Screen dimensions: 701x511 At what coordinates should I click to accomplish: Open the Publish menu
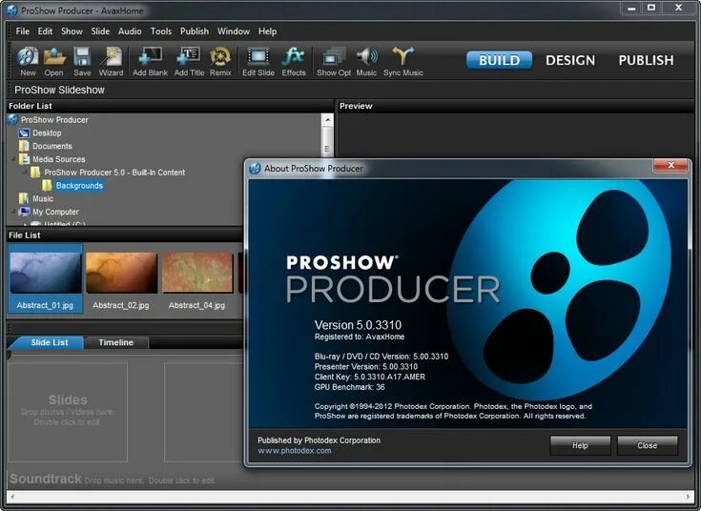[x=195, y=31]
